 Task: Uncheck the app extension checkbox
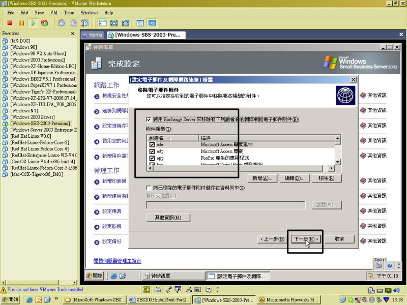[x=152, y=158]
